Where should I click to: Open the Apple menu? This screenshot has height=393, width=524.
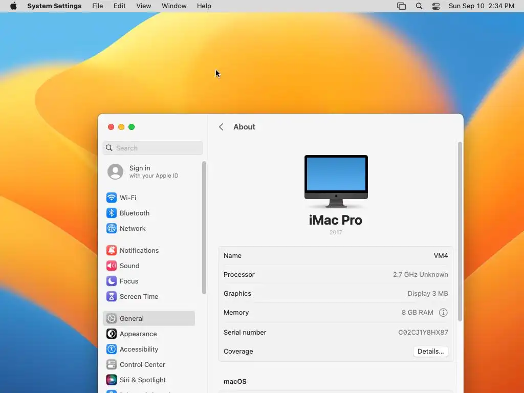(x=13, y=6)
